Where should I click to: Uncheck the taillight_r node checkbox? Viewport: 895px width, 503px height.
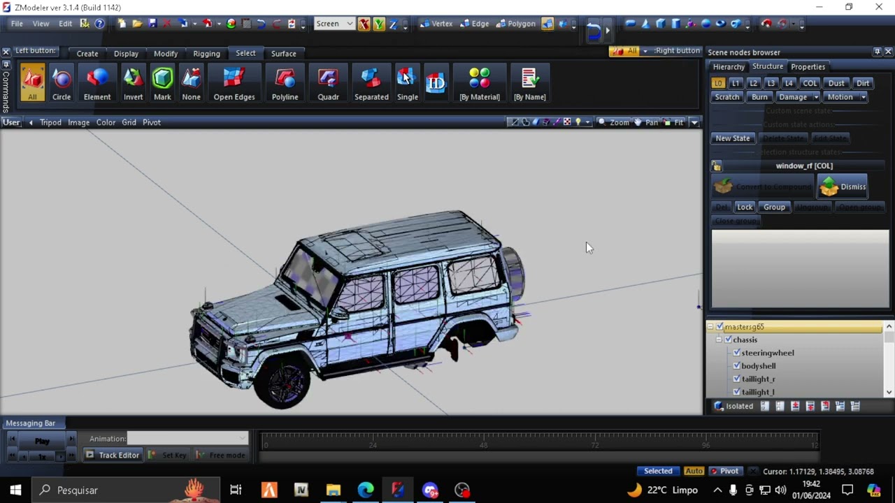point(736,379)
